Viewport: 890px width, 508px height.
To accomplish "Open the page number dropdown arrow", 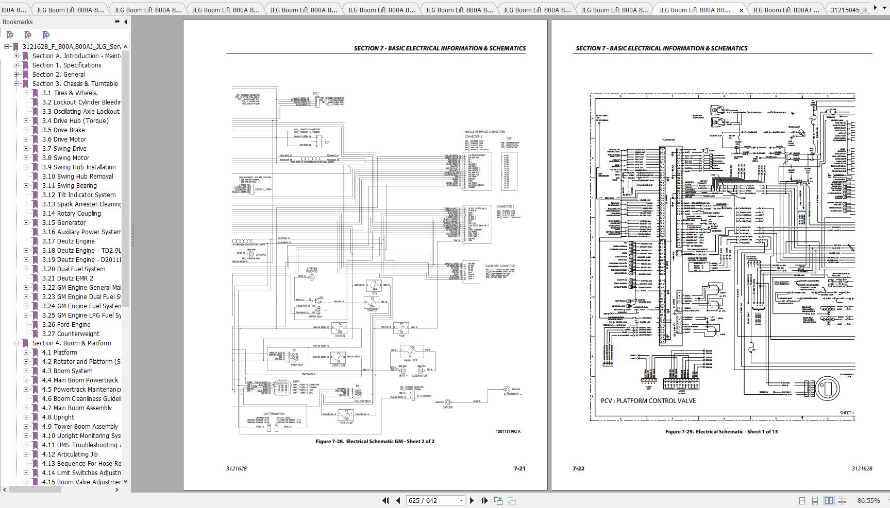I will pos(461,500).
